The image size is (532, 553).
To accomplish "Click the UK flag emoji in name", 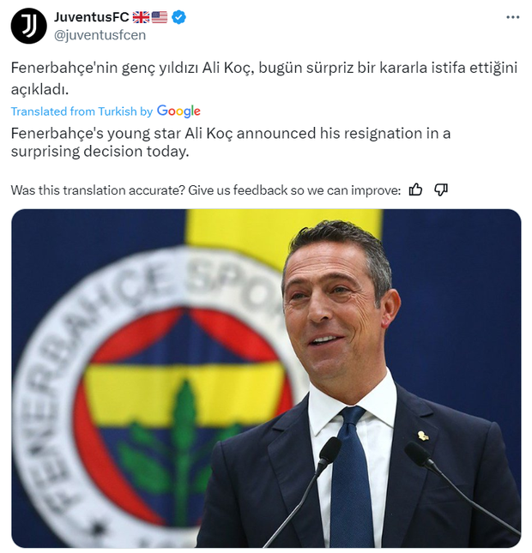I will (x=141, y=17).
